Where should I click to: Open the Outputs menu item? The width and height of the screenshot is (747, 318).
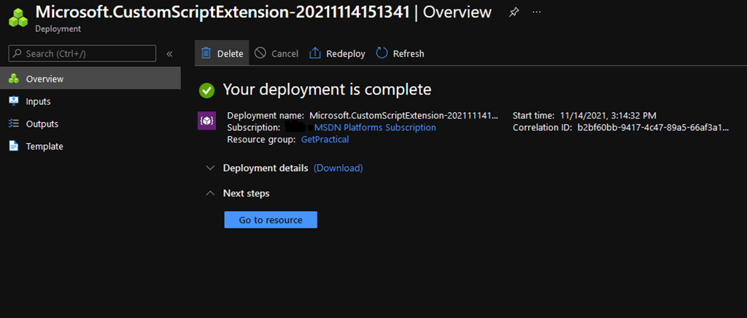90,124
